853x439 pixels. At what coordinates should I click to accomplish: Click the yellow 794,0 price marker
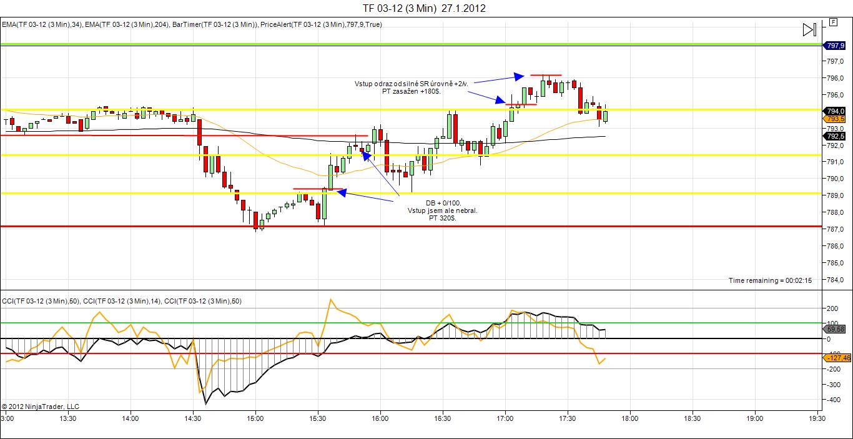coord(835,111)
